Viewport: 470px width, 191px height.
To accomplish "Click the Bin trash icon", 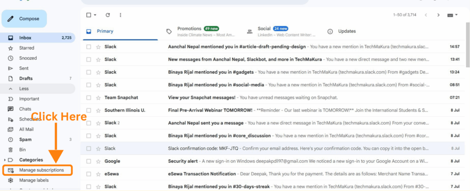I will pos(11,150).
